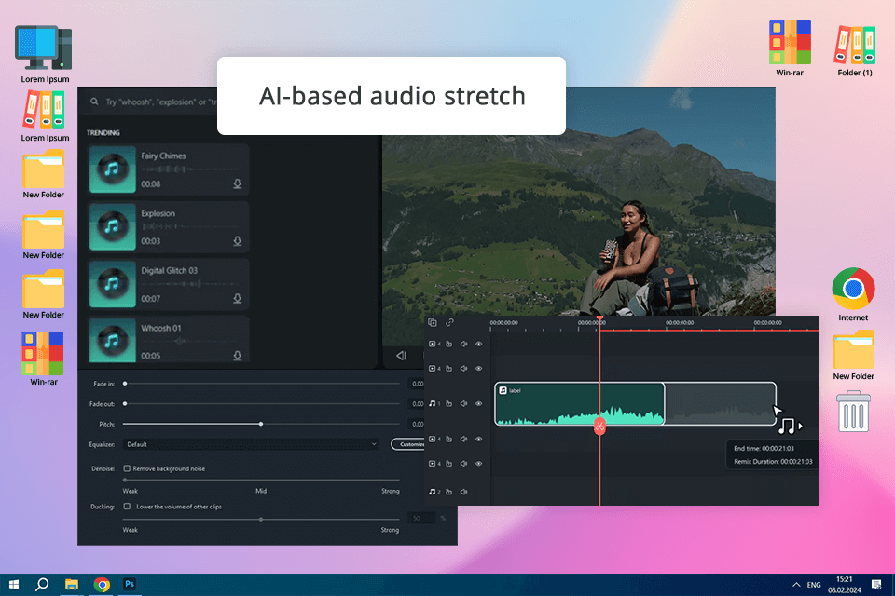Open the Lorem Ipsum computer desktop icon
The image size is (895, 596).
[45, 54]
